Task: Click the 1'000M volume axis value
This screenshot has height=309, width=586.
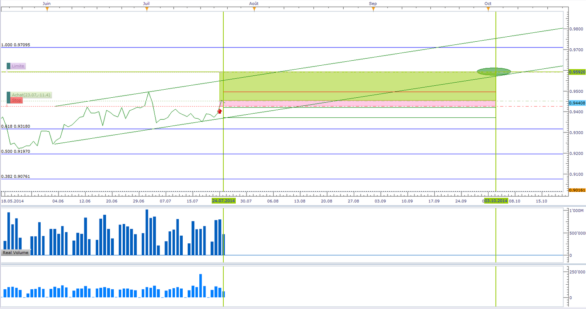Action: [576, 211]
